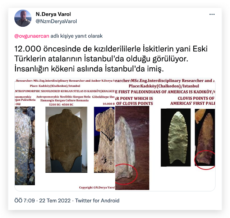Open the @ovgunaercan mention link
The height and width of the screenshot is (218, 230).
click(x=32, y=36)
